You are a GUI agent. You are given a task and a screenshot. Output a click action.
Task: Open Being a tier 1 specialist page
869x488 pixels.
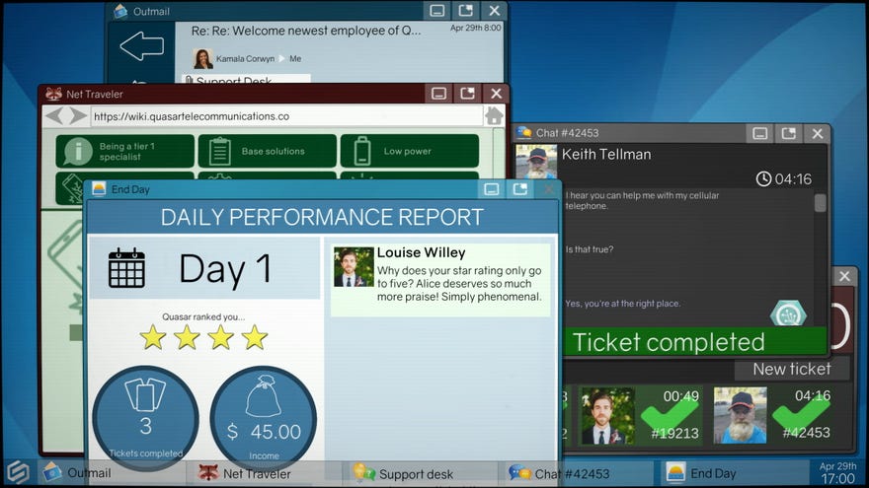(124, 151)
